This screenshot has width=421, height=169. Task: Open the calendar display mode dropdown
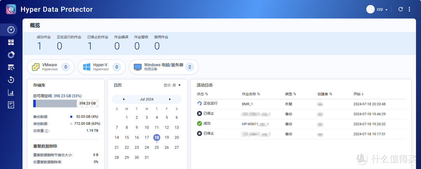172,85
